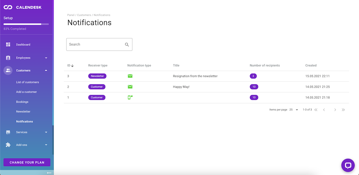Click the recipients count 3 badge

point(253,76)
